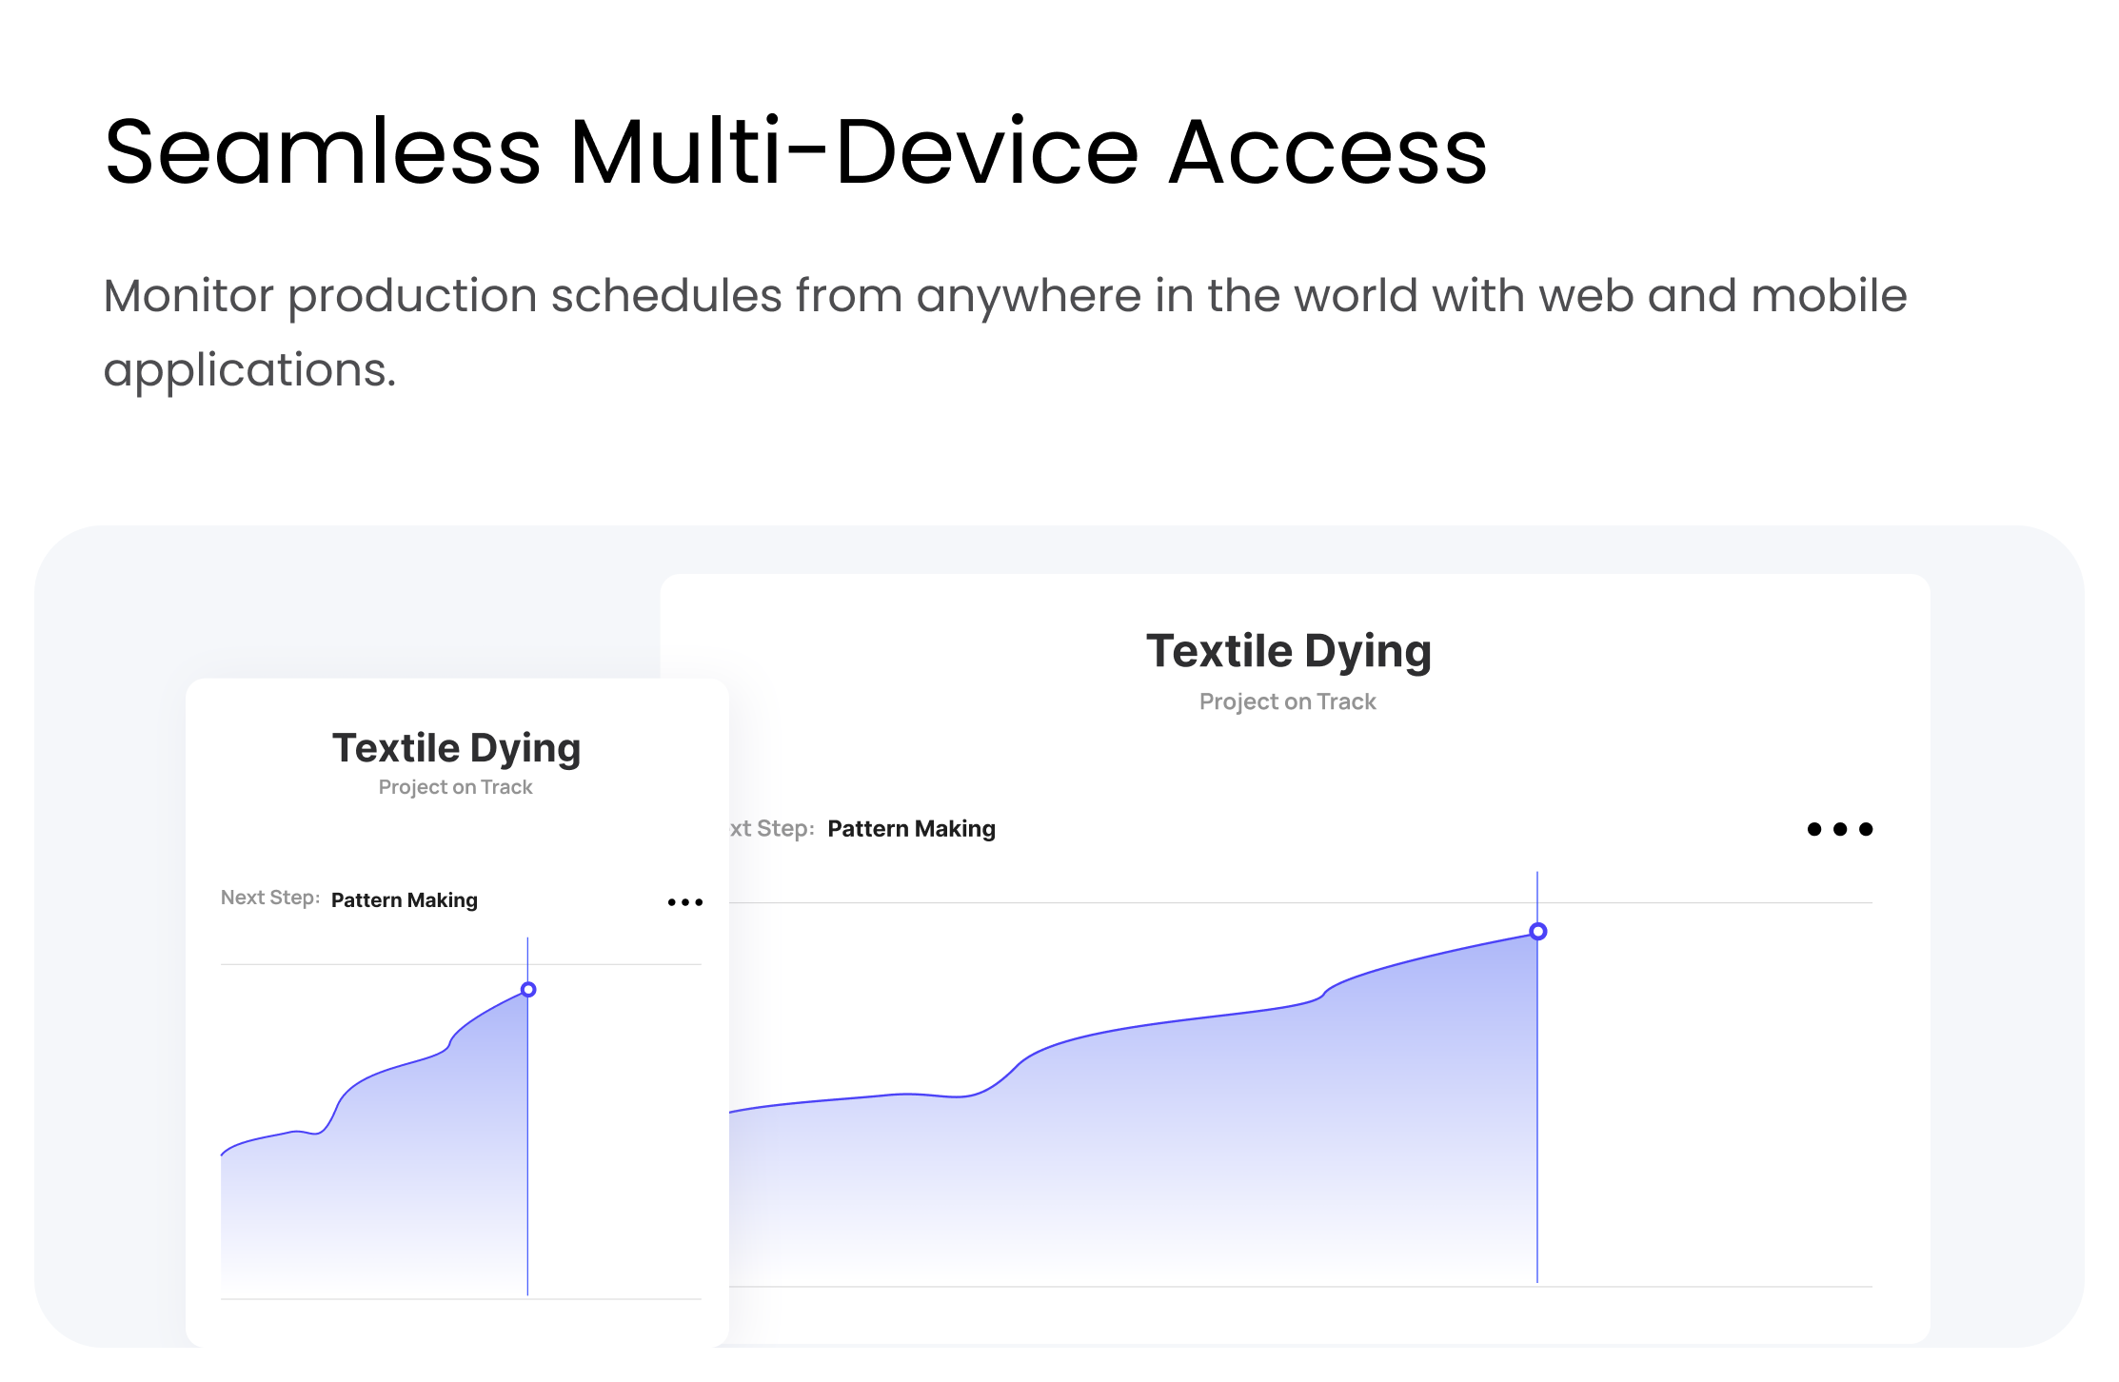
Task: Select "Project on Track" on large card
Action: point(1287,701)
